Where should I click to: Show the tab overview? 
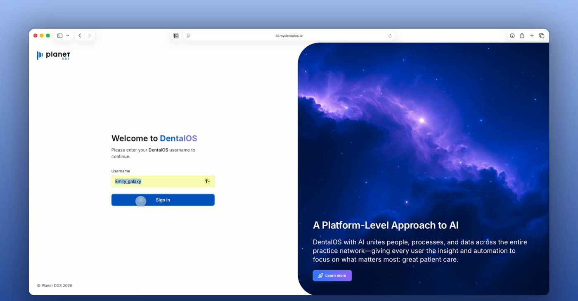[x=542, y=36]
